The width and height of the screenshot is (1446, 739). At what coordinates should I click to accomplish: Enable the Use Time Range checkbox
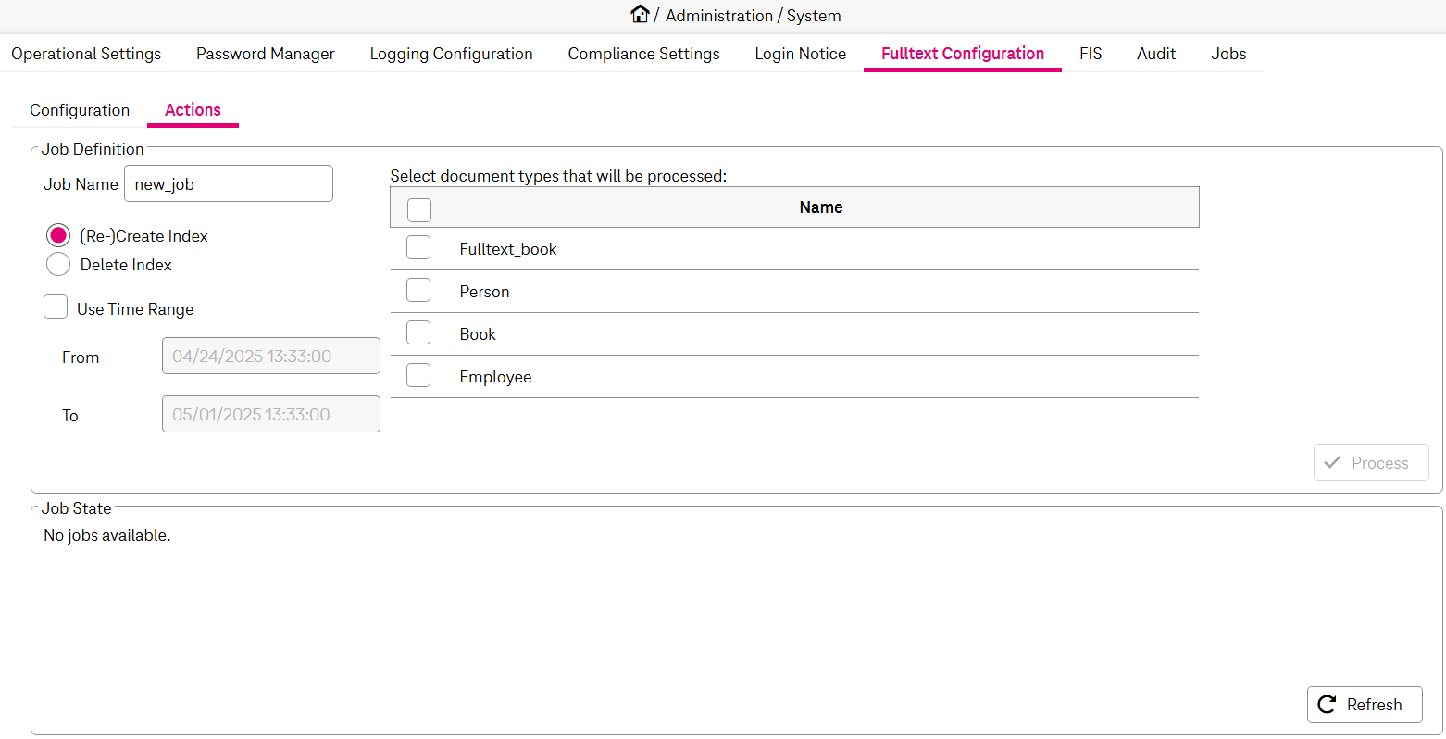56,307
